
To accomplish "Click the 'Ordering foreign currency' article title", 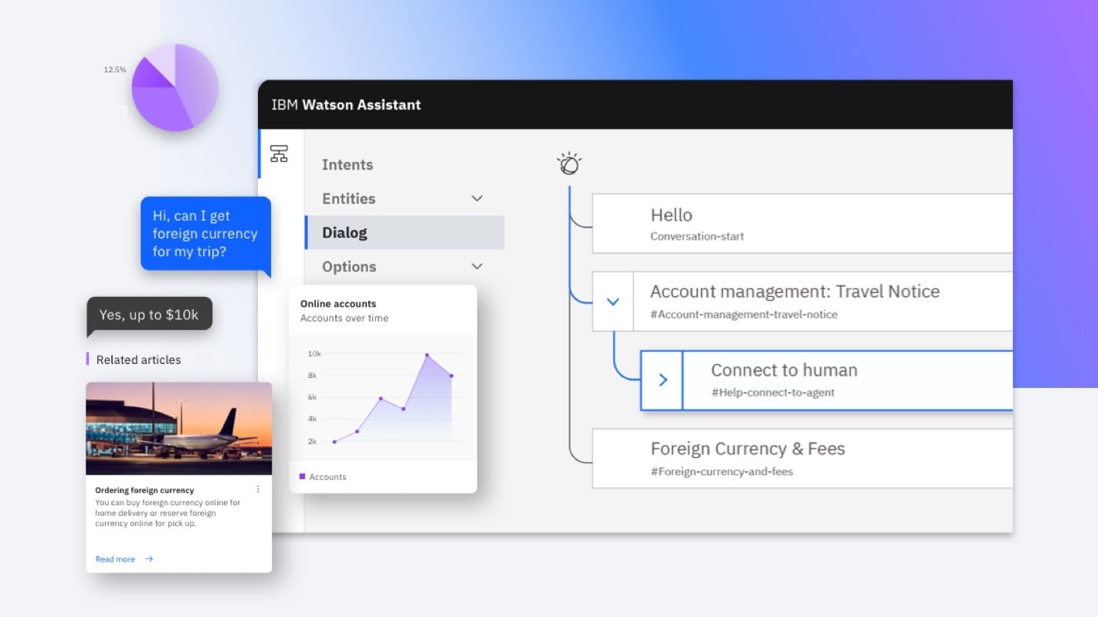I will [144, 490].
